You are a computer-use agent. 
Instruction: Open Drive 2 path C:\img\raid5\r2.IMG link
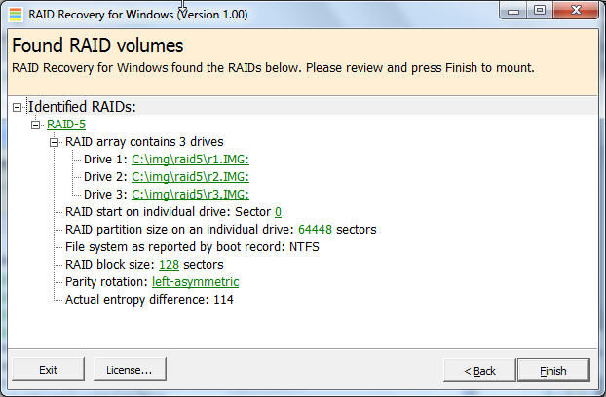click(190, 177)
